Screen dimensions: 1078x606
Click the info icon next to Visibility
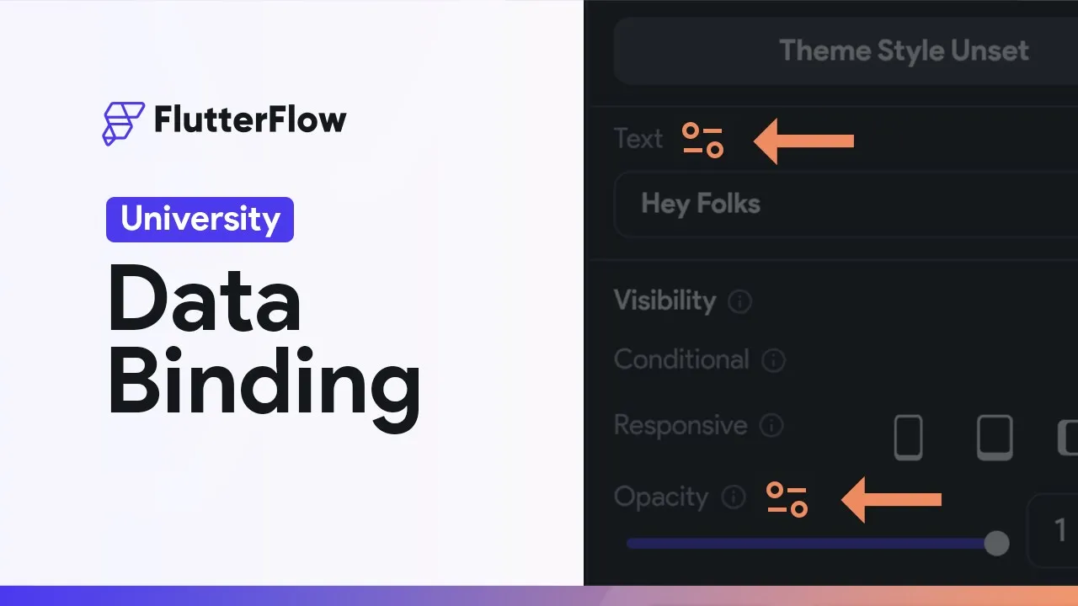pos(739,301)
